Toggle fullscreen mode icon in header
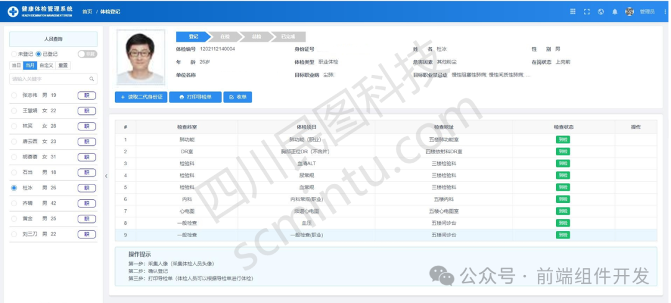The width and height of the screenshot is (671, 303). [x=587, y=12]
